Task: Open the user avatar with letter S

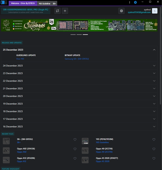Action: point(155,11)
